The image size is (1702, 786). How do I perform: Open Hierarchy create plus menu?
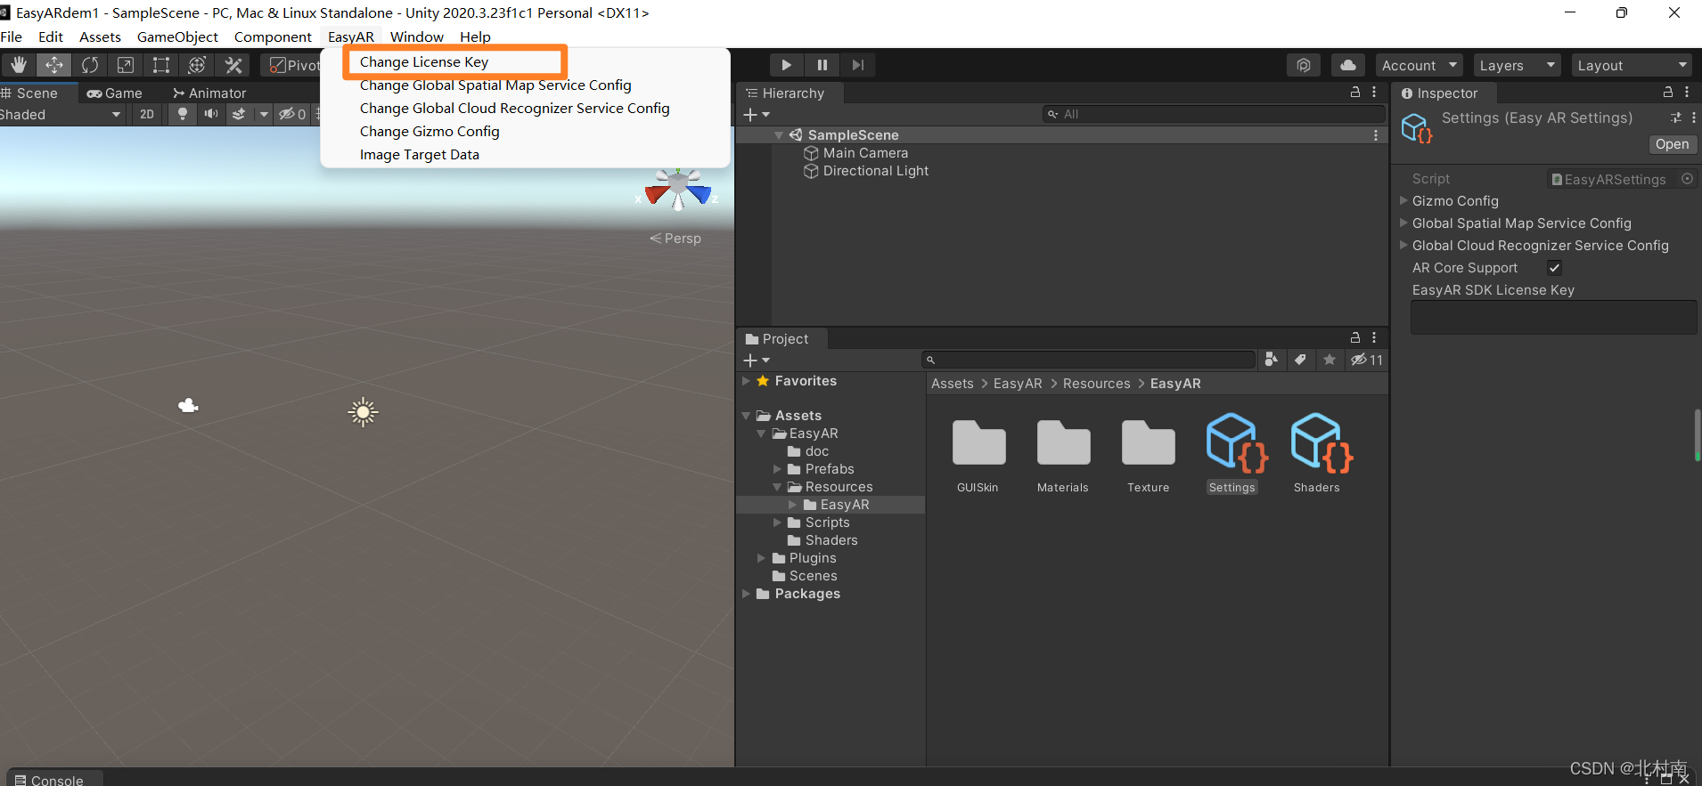tap(757, 114)
